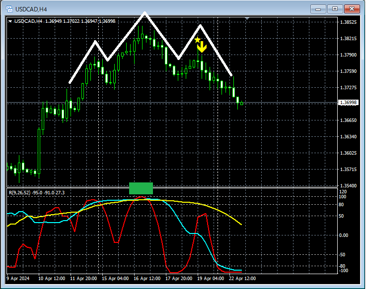Screen dimensions: 366x289
Task: Select the green rectangle object
Action: (141, 188)
